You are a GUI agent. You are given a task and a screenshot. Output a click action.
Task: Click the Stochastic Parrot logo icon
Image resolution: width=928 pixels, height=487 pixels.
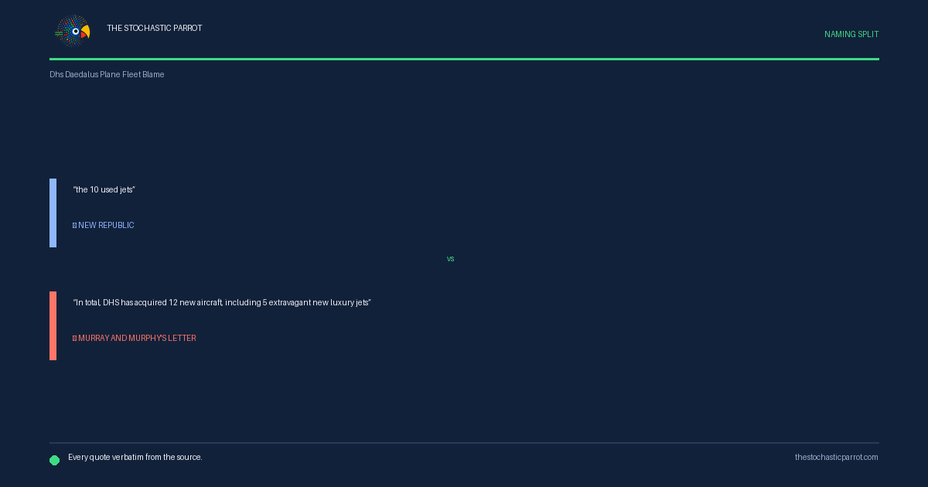coord(73,32)
